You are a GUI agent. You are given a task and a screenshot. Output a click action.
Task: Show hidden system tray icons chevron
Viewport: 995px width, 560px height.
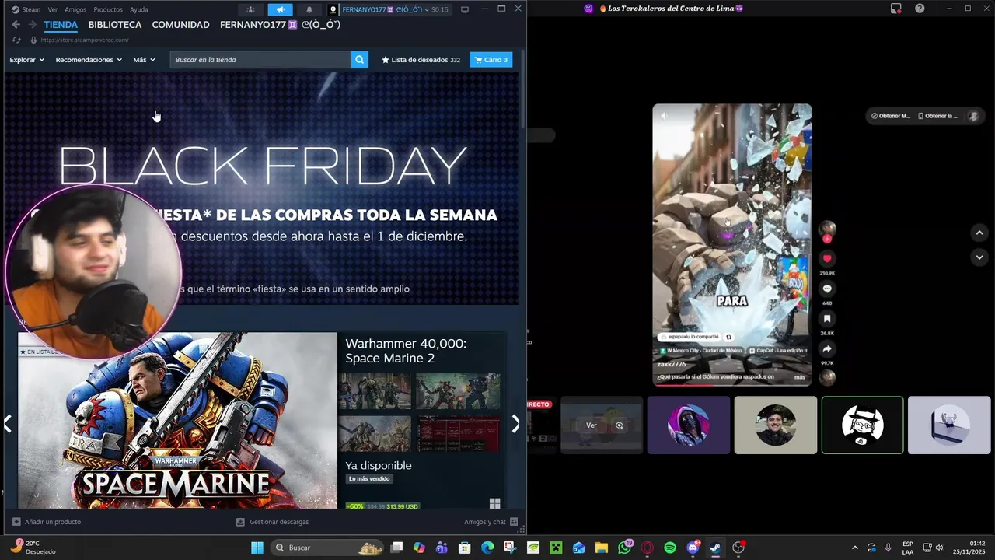855,548
